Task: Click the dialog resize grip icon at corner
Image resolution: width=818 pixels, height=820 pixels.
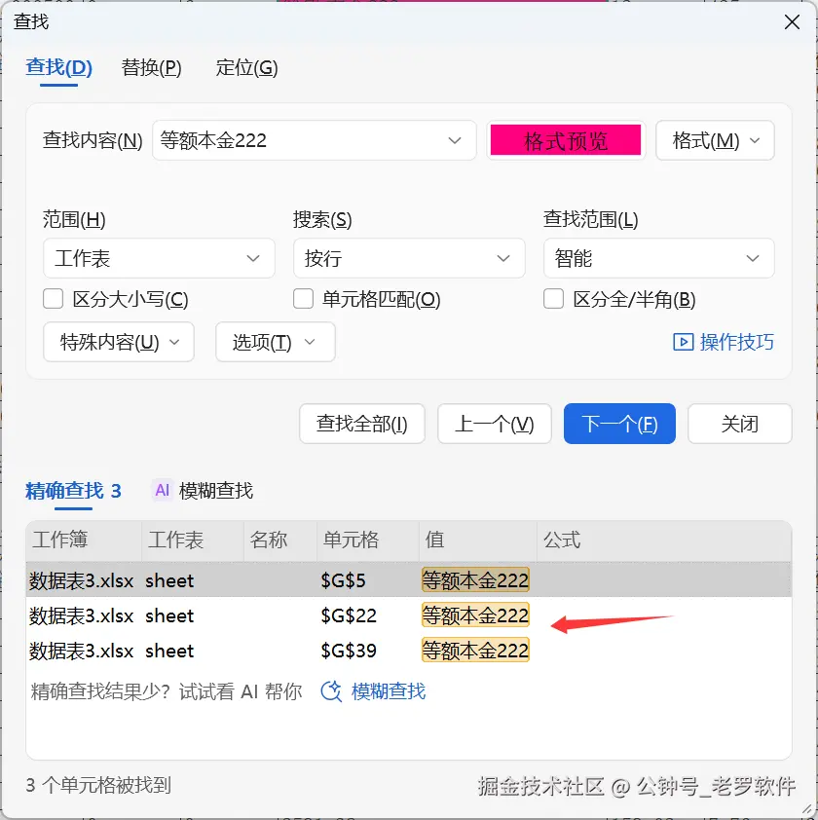Action: [x=807, y=809]
